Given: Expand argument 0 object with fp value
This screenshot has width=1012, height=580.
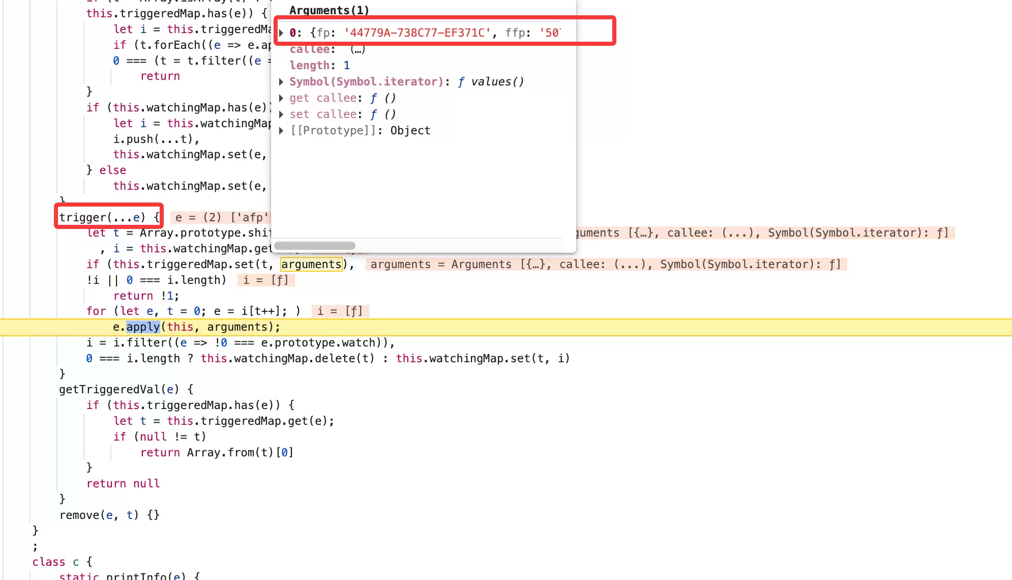Looking at the screenshot, I should tap(281, 33).
